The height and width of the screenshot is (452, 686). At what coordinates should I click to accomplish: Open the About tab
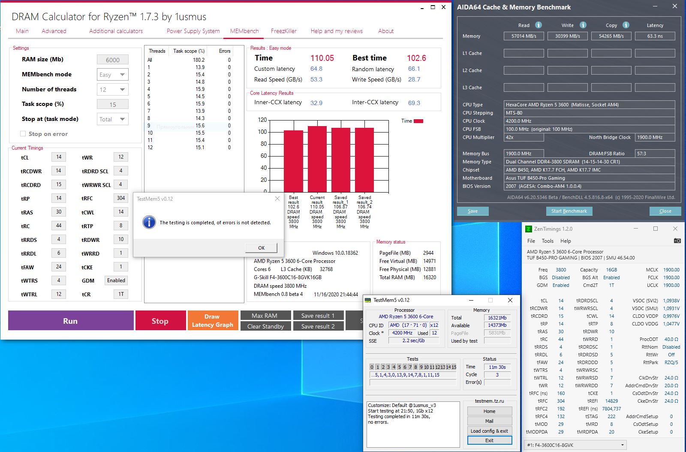[x=386, y=31]
